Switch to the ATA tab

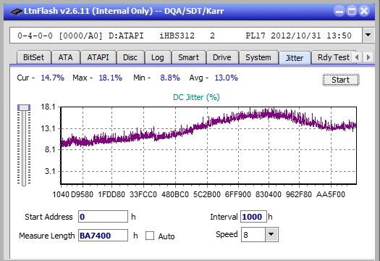coord(65,57)
